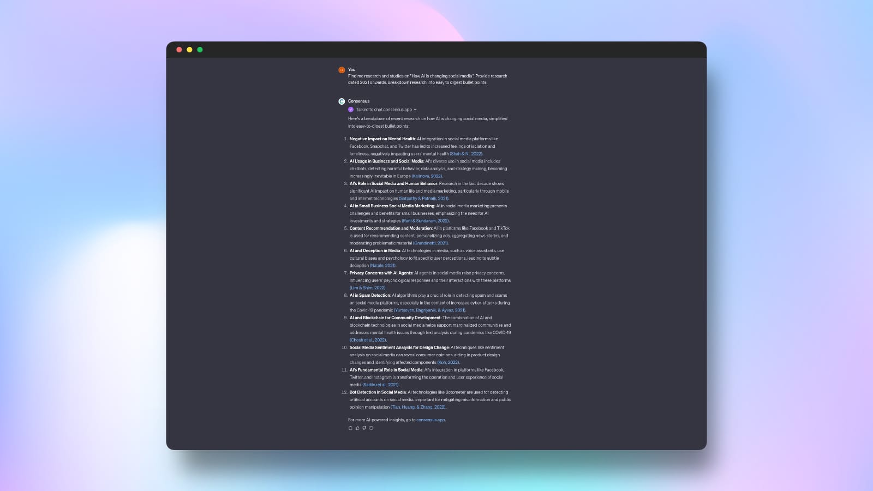This screenshot has height=491, width=873.
Task: Minimize the window with the yellow button
Action: tap(189, 50)
